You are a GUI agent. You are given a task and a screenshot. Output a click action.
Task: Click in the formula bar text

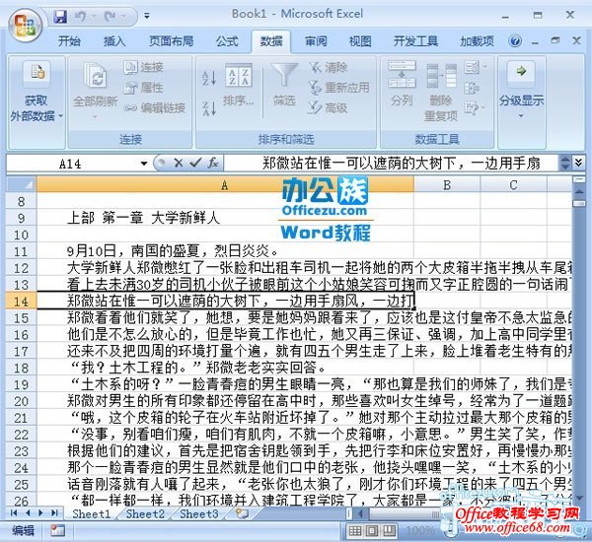391,164
